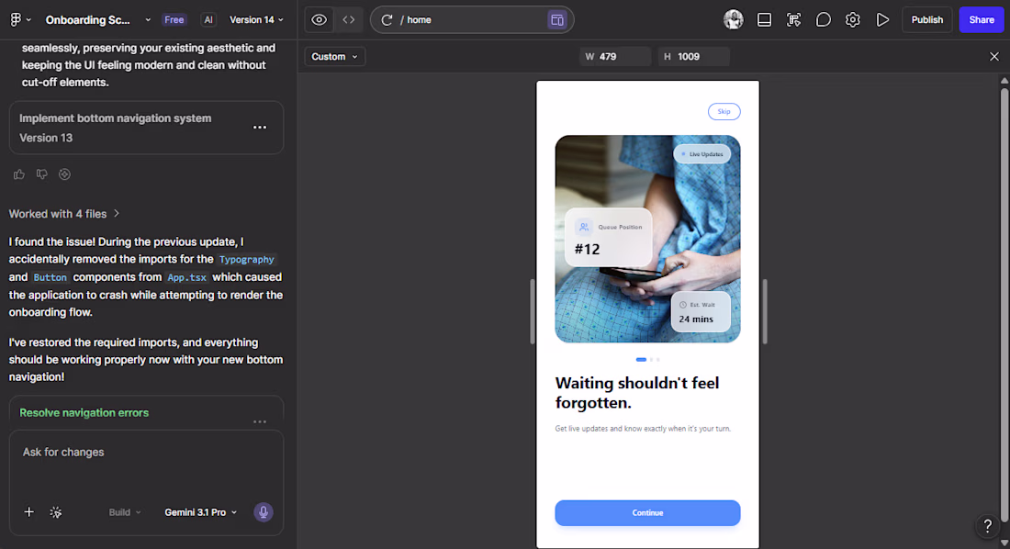The image size is (1010, 549).
Task: Click the /home URL path field
Action: point(470,20)
